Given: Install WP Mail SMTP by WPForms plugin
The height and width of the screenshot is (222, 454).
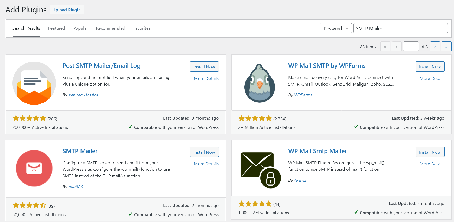Looking at the screenshot, I should pos(430,66).
